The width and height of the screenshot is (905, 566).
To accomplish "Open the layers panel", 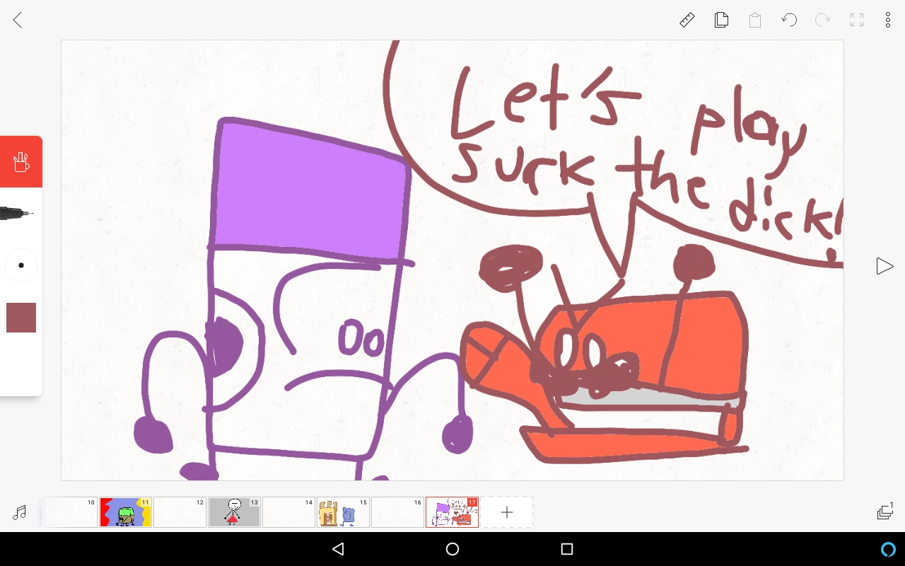I will pos(884,512).
